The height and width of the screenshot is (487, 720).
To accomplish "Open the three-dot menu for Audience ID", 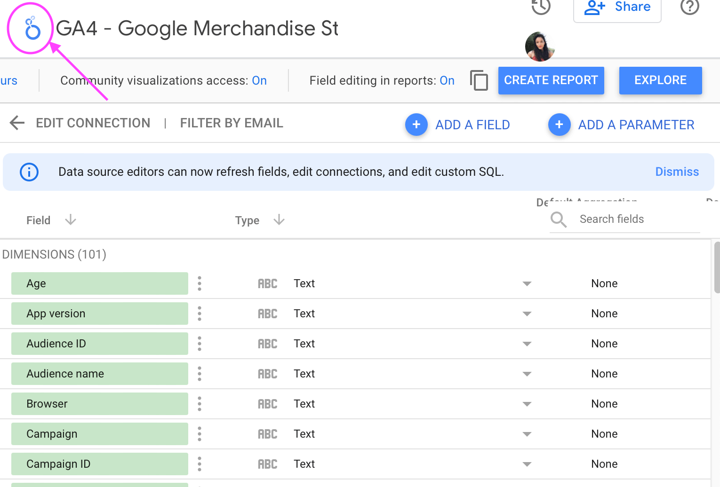I will [200, 344].
